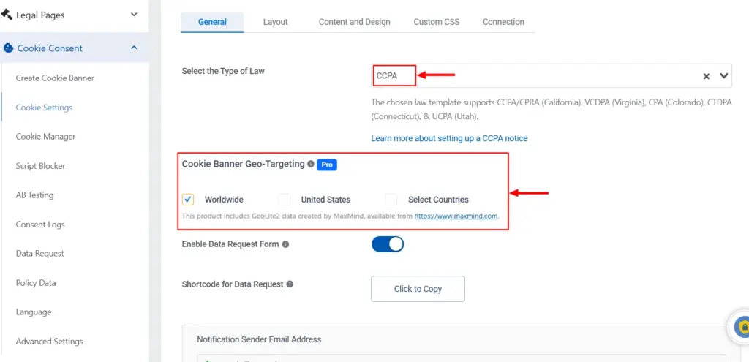This screenshot has height=362, width=749.
Task: Open the Type of Law dropdown arrow
Action: click(x=724, y=75)
